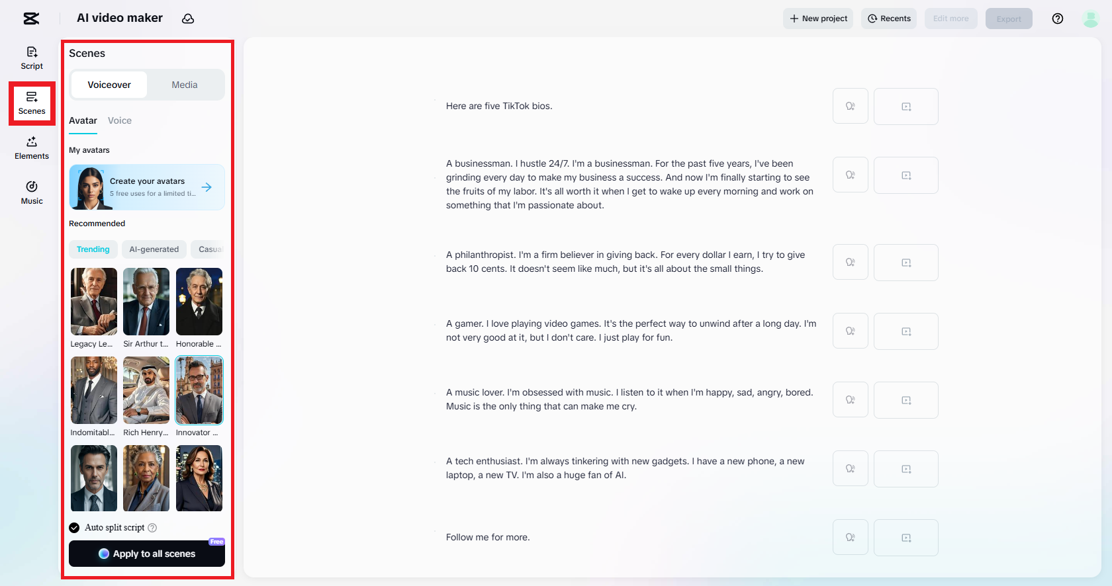Toggle the Auto split script checkbox
This screenshot has height=586, width=1112.
click(x=74, y=528)
